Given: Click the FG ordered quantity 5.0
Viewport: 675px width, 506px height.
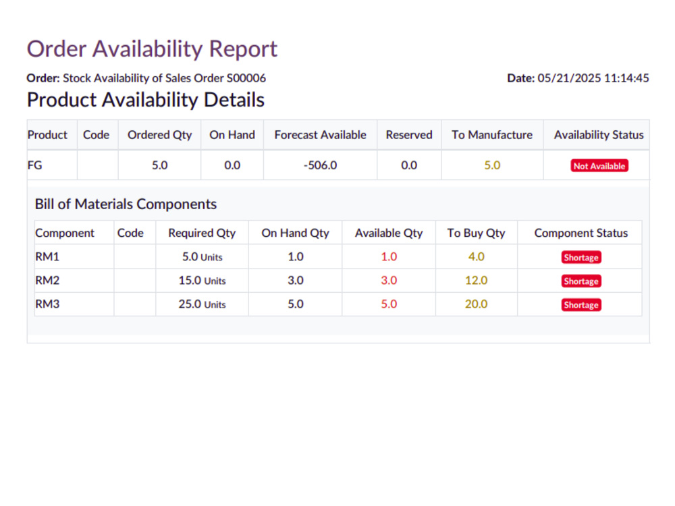Looking at the screenshot, I should click(160, 166).
